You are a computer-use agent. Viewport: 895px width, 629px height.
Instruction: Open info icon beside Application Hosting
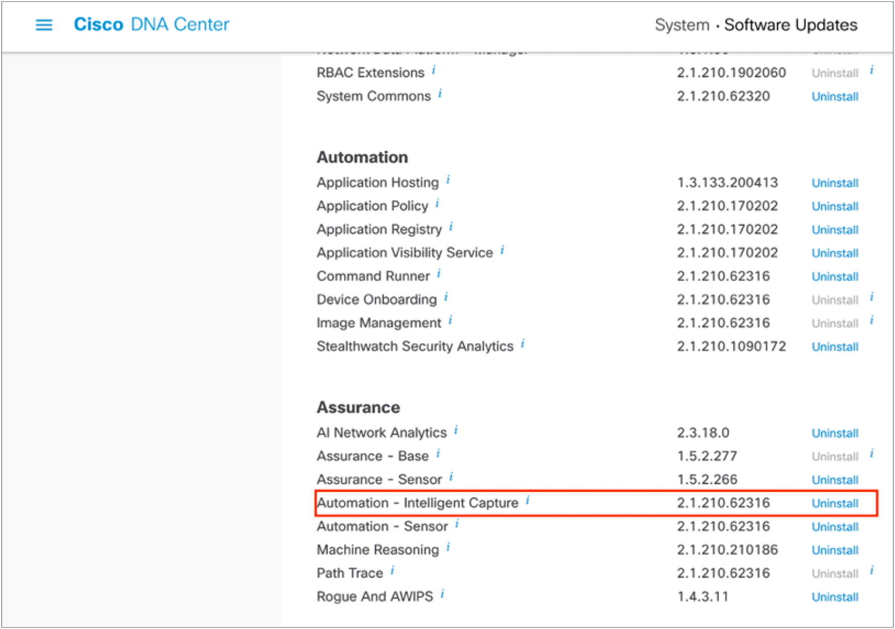click(x=448, y=180)
